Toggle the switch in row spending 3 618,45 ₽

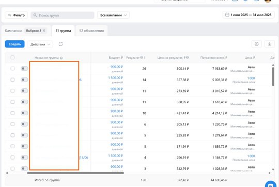click(24, 102)
